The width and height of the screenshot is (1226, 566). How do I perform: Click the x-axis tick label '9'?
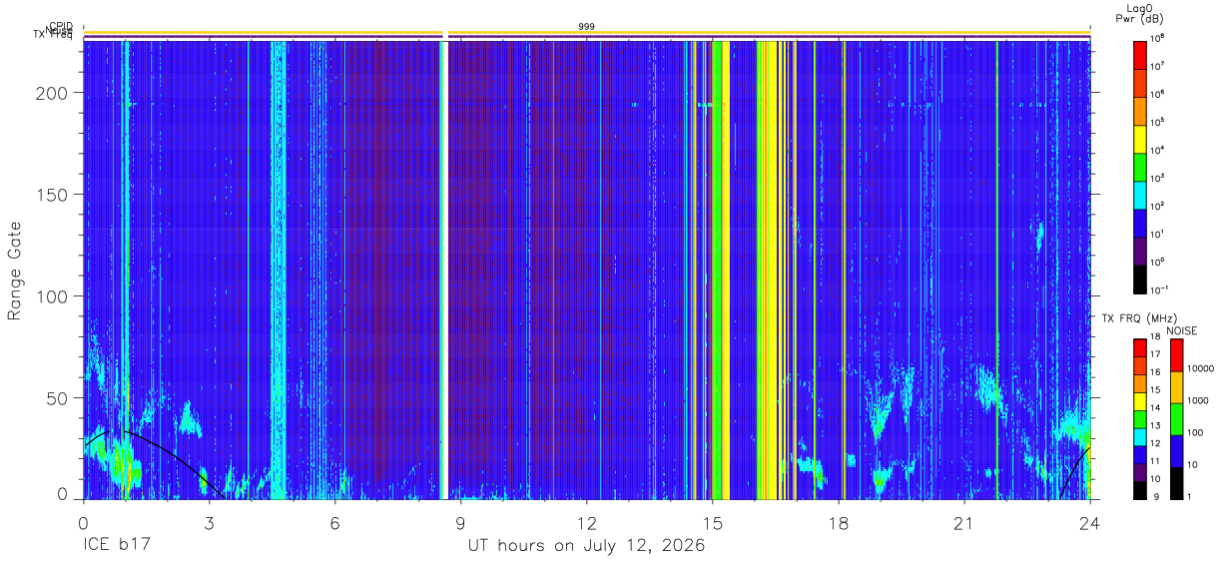click(460, 523)
